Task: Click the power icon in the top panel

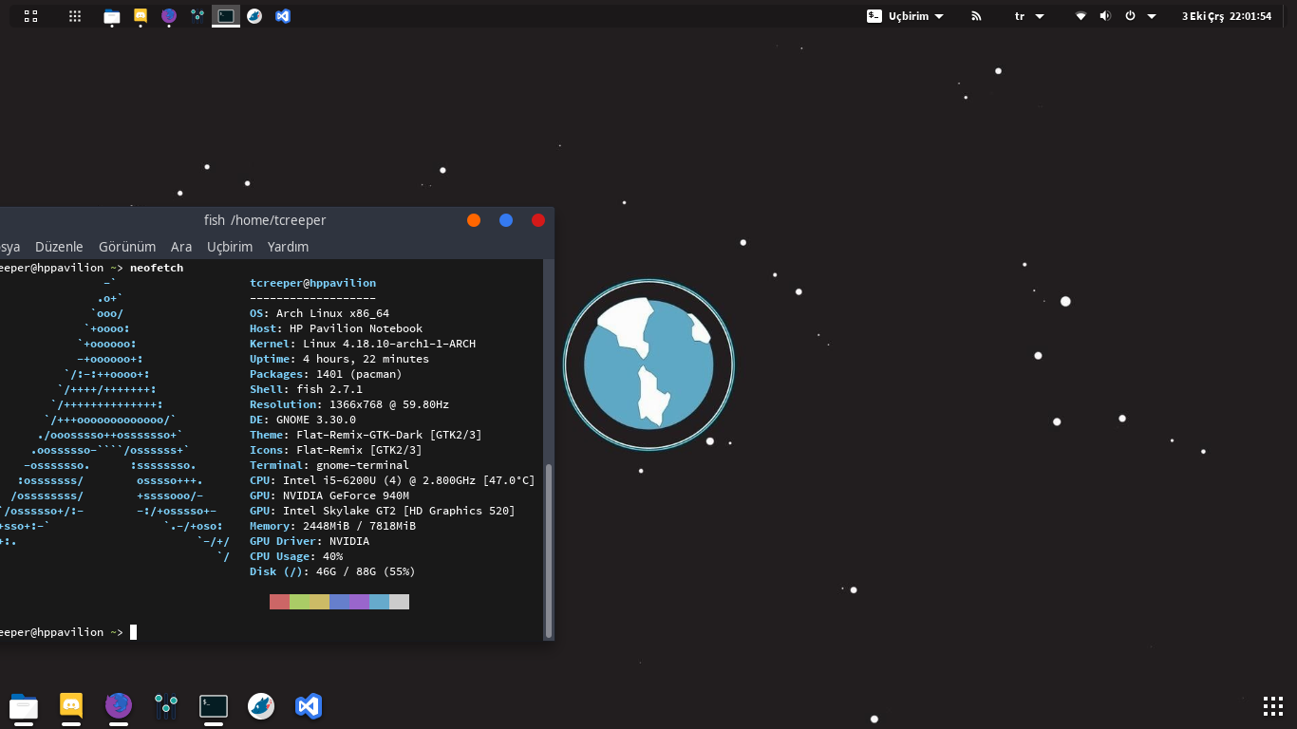Action: [x=1130, y=16]
